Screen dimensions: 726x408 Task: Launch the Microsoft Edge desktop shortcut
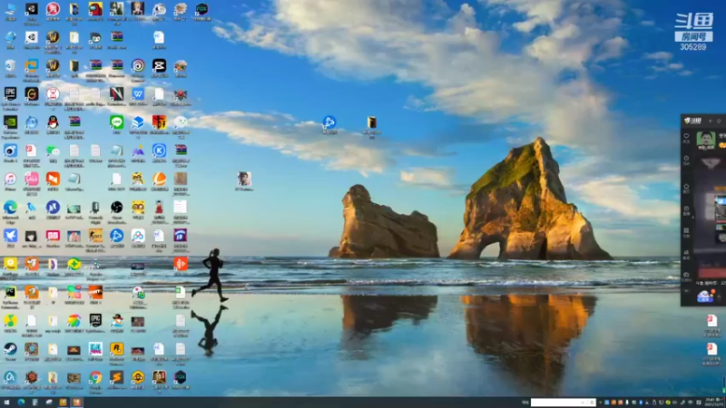tap(10, 208)
